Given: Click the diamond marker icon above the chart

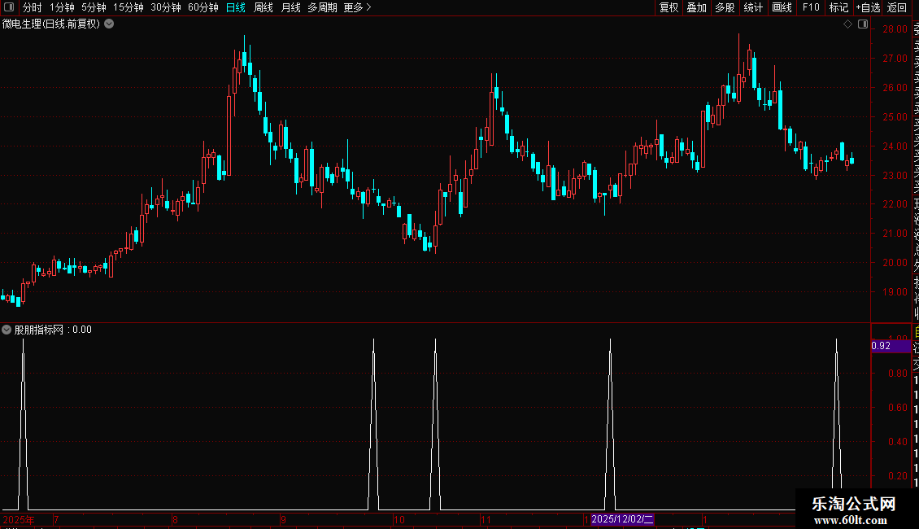Looking at the screenshot, I should coord(847,24).
